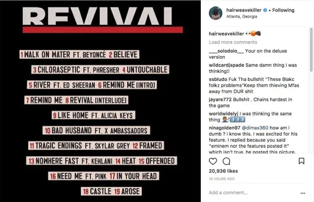Open the three-dot more options menu
Screen dimensions: 314x202
(x=302, y=193)
